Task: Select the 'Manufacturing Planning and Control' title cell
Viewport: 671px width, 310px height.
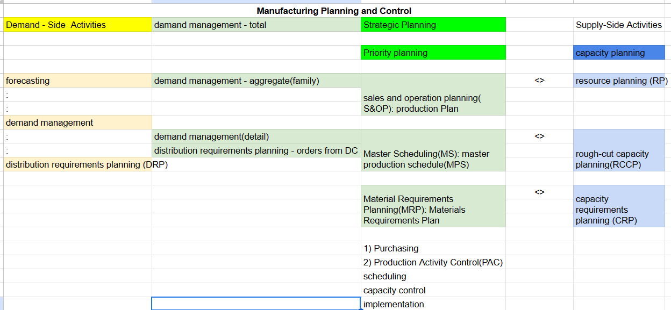Action: [334, 11]
